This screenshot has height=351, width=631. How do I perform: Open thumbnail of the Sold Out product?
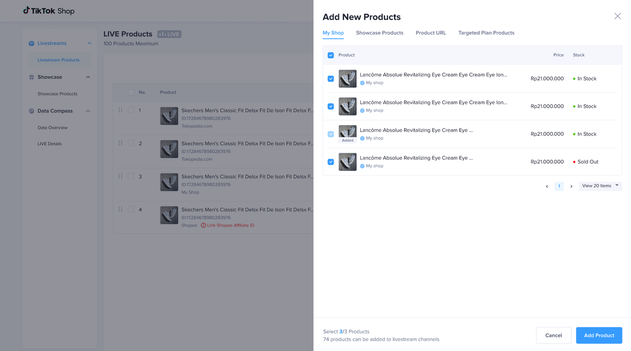(x=348, y=162)
